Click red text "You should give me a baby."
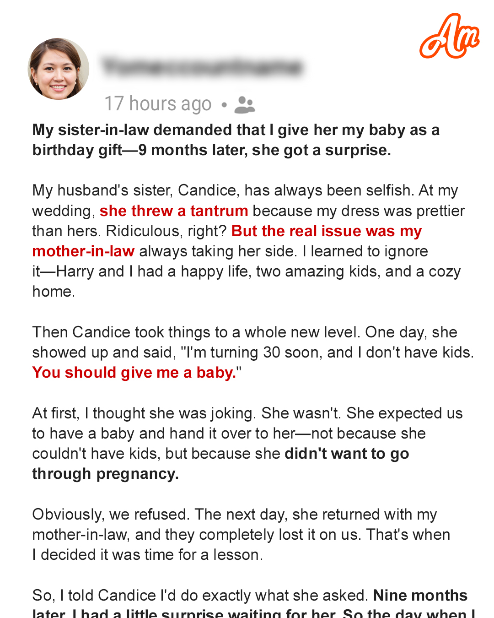Screen dimensions: 494x618 (134, 373)
